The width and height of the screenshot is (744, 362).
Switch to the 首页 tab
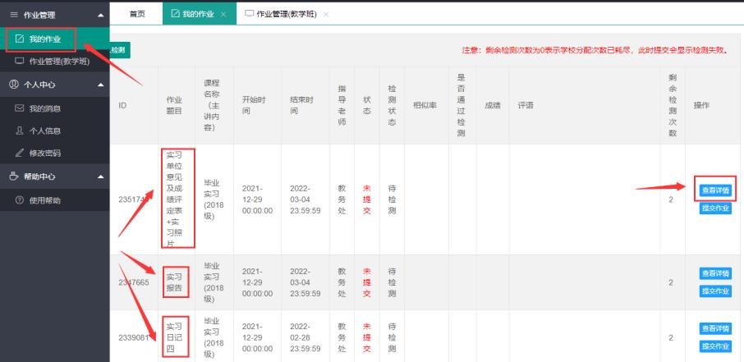coord(138,15)
